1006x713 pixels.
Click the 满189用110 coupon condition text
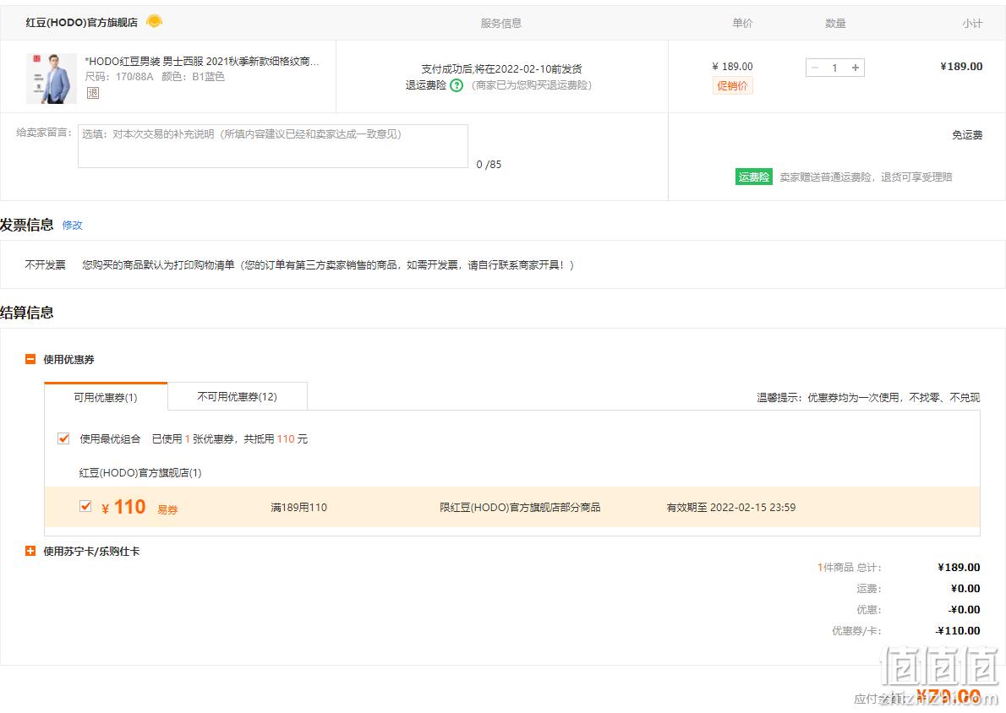(x=299, y=507)
